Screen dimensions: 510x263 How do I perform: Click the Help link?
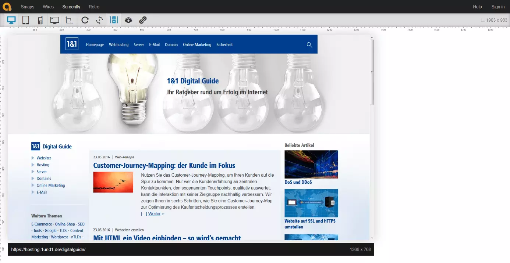click(x=477, y=7)
